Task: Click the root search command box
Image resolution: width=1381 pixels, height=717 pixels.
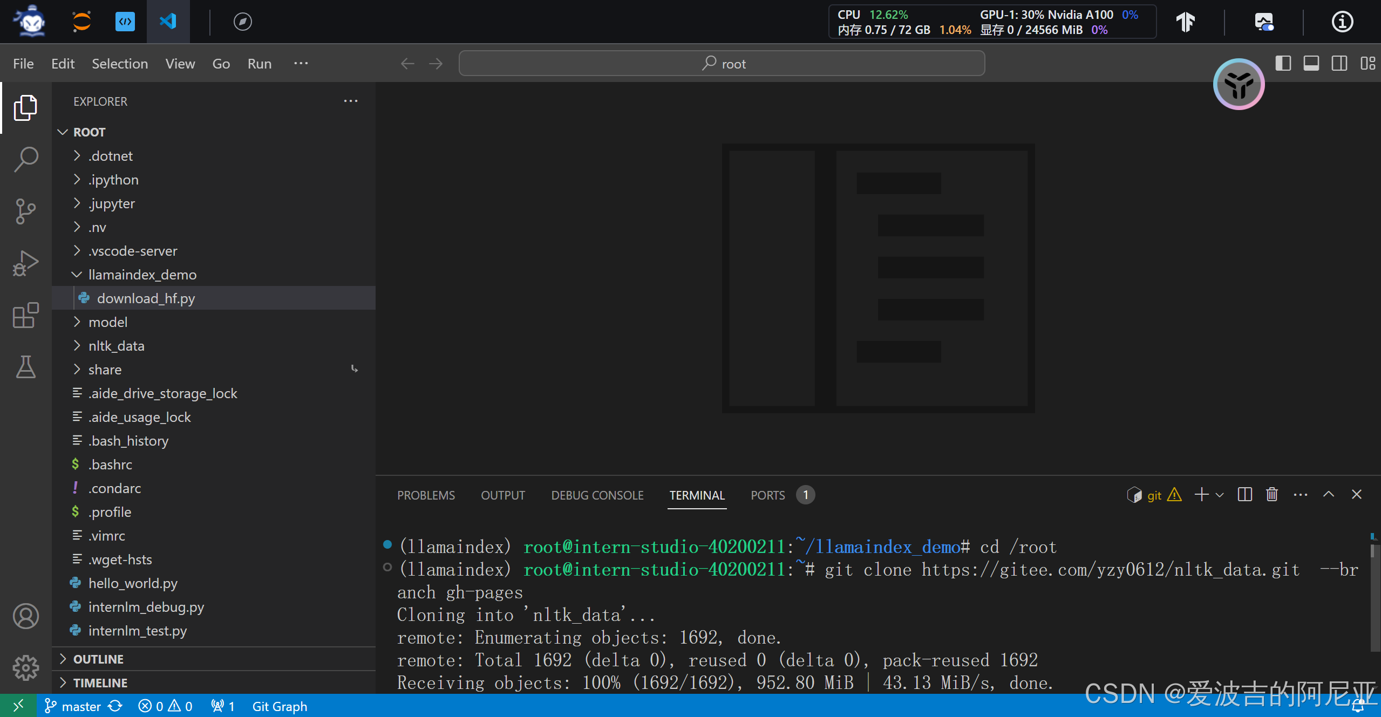Action: 722,64
